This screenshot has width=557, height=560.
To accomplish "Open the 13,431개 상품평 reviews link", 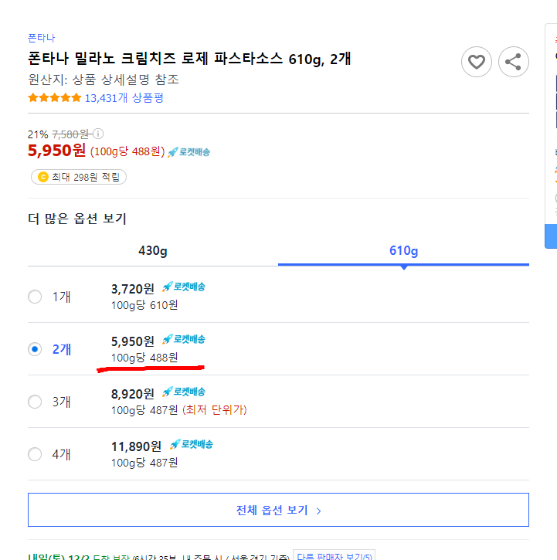I will [124, 97].
